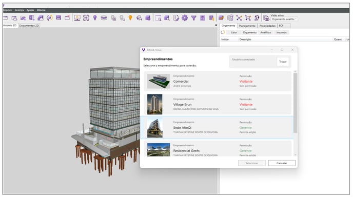Switch to the Planejamento tab
The image size is (353, 197).
pyautogui.click(x=247, y=26)
